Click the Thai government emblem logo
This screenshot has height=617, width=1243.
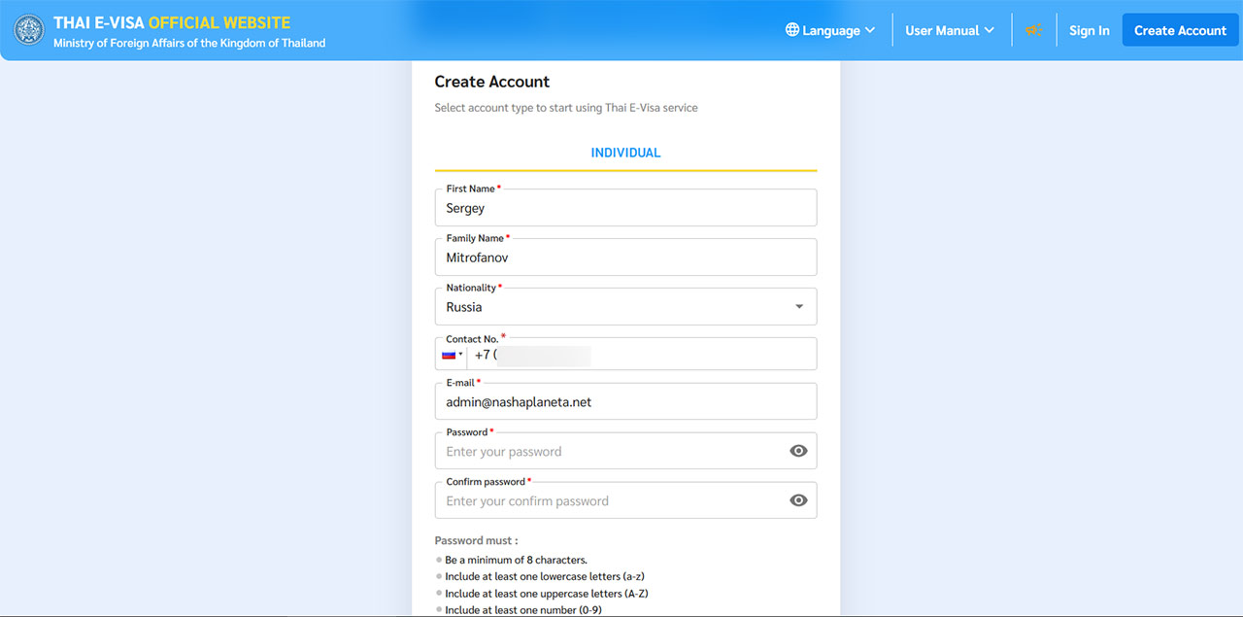click(x=29, y=30)
